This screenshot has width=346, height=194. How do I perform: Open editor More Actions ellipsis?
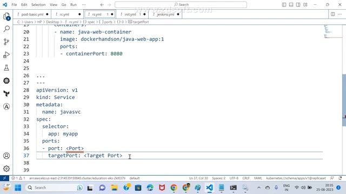[340, 15]
